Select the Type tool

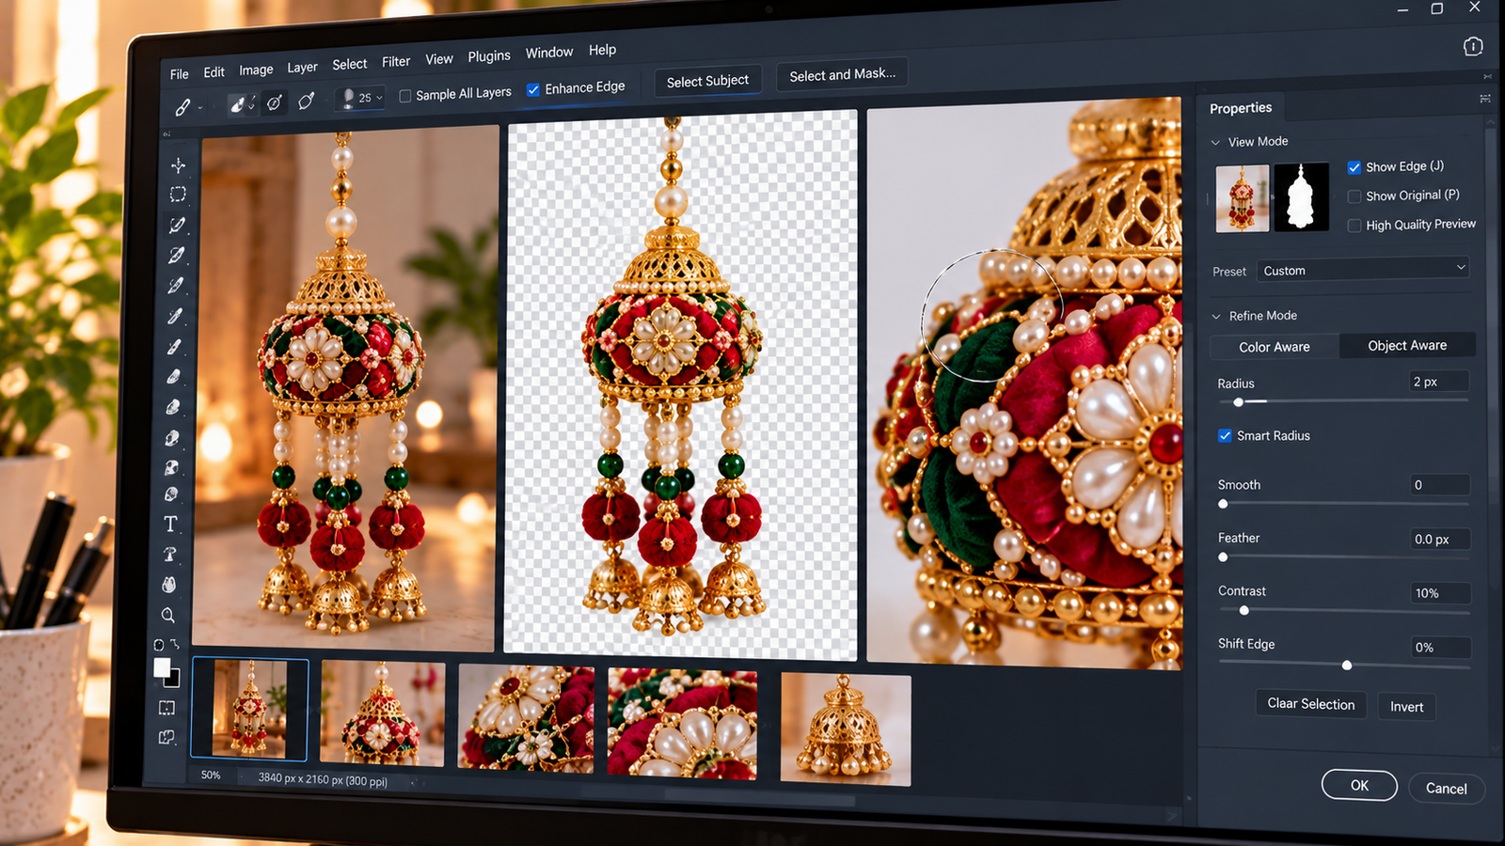[170, 524]
